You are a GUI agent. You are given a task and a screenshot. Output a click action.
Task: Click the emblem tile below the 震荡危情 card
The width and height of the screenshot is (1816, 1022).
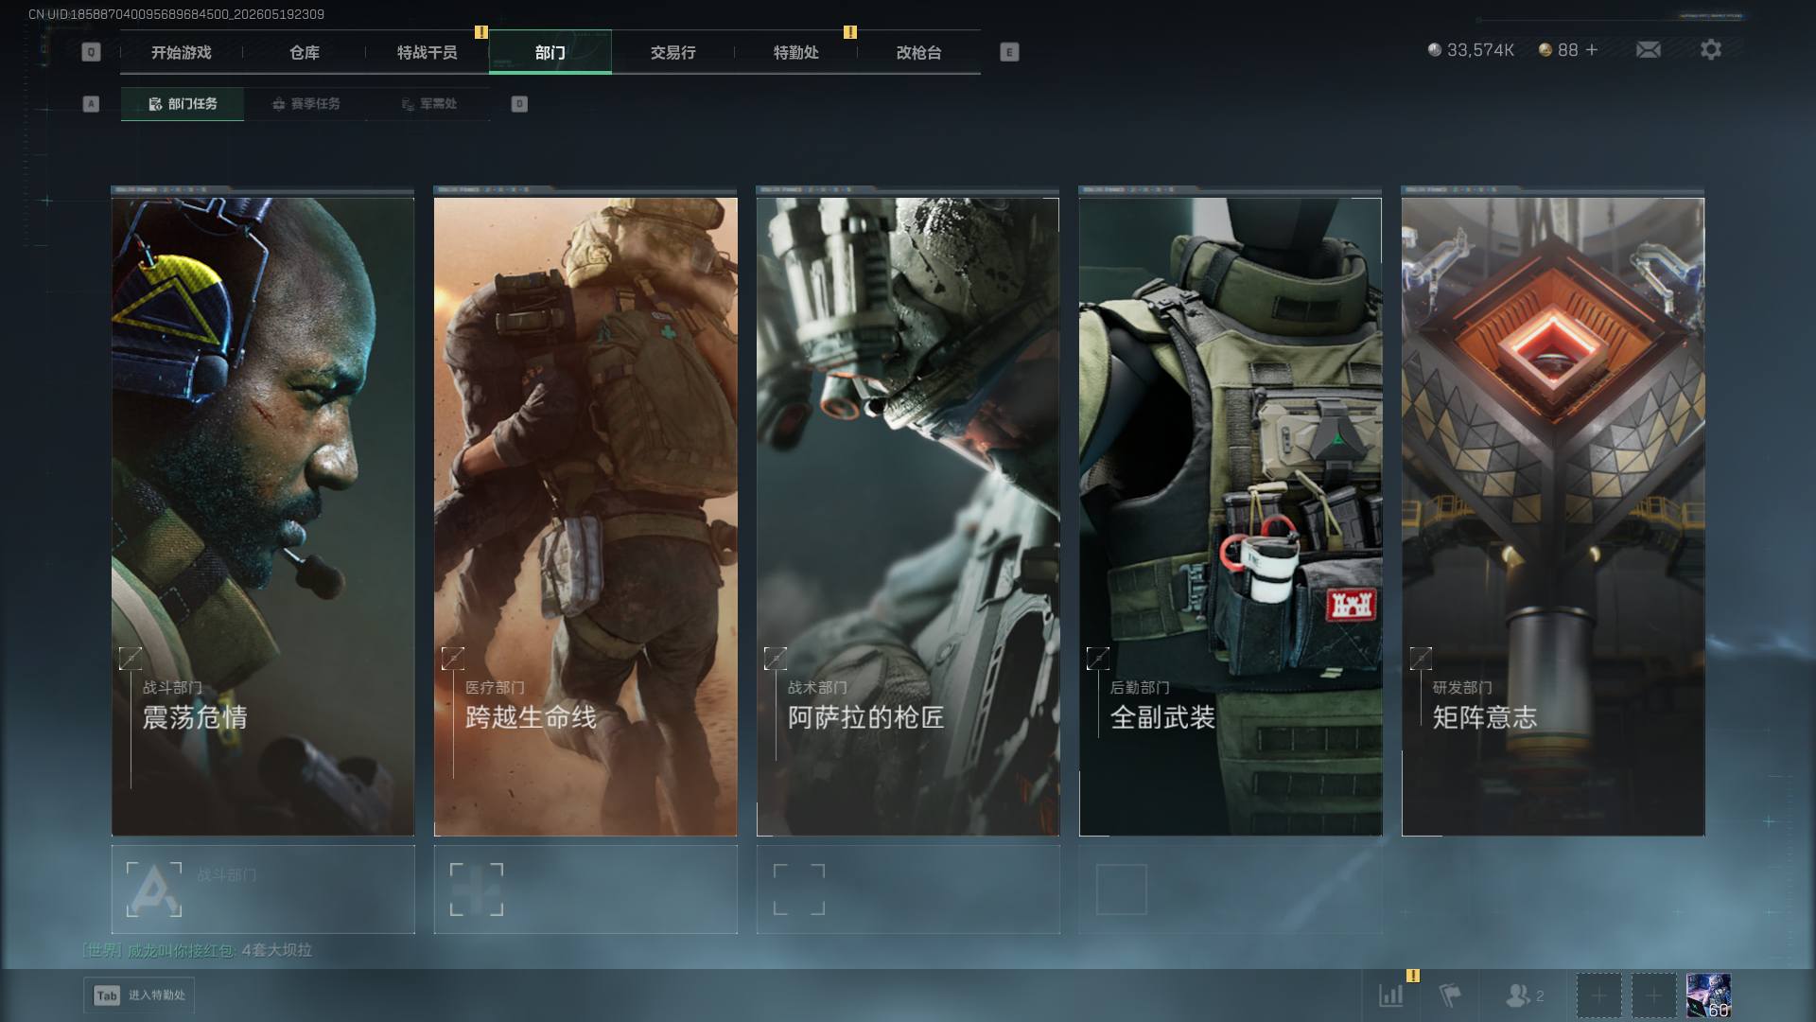click(x=263, y=890)
